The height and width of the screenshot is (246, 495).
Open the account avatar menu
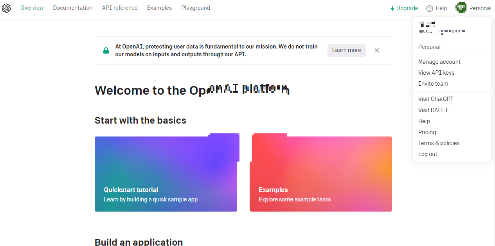pyautogui.click(x=461, y=8)
